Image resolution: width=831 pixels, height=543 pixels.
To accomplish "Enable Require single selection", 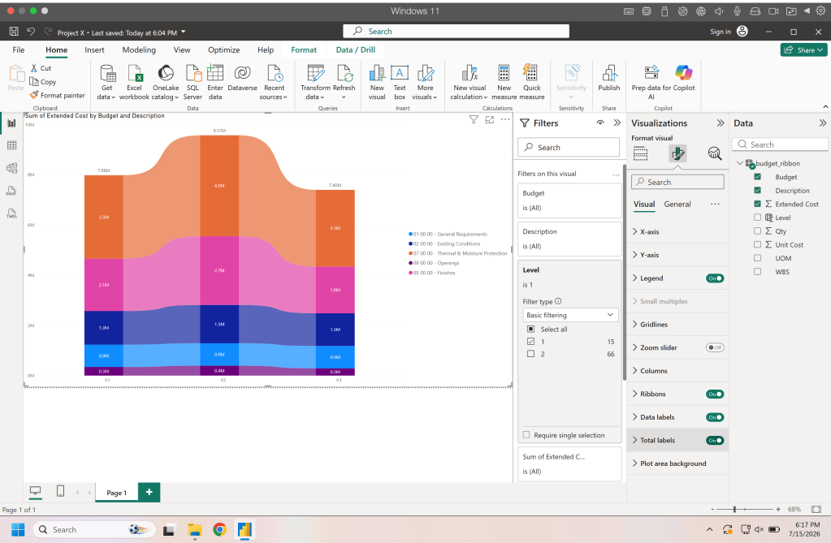I will click(x=526, y=435).
